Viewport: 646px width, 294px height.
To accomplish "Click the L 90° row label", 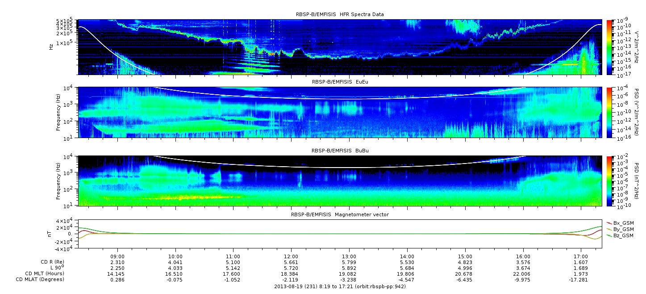I will [x=56, y=268].
